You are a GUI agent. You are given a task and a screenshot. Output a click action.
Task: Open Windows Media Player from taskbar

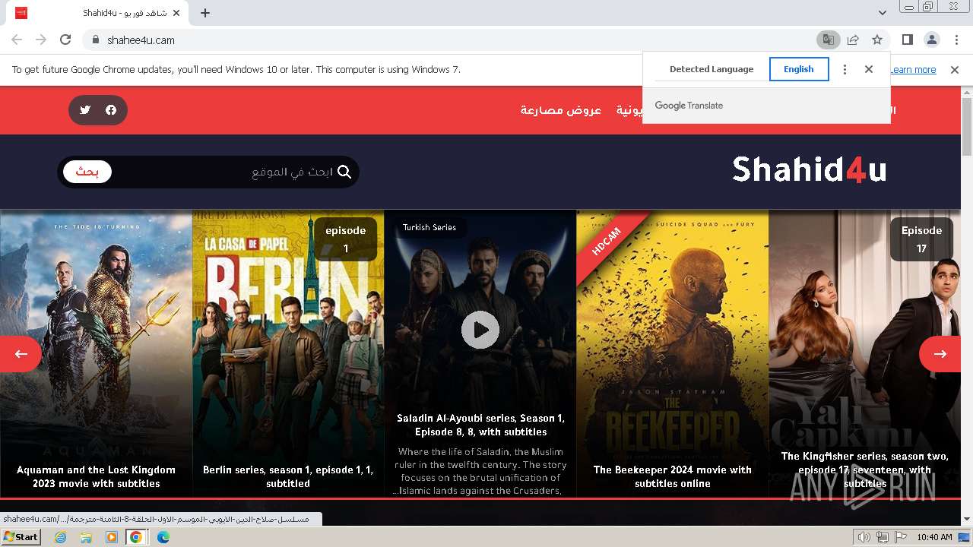pyautogui.click(x=111, y=537)
